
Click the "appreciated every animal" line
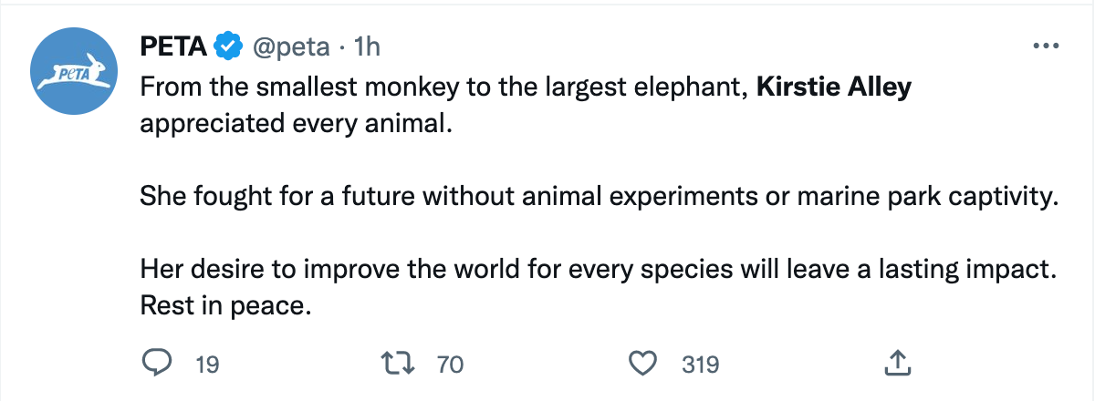[296, 122]
